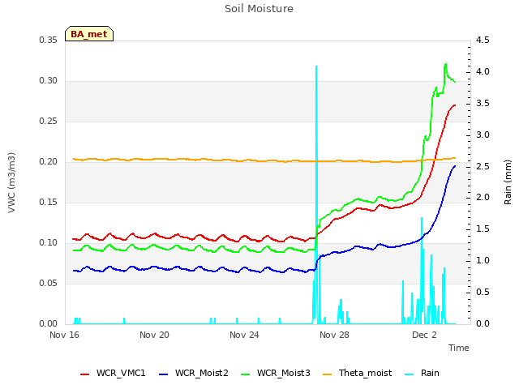This screenshot has width=519, height=389.
Task: Click the Soil Moisture chart title
Action: 259,9
